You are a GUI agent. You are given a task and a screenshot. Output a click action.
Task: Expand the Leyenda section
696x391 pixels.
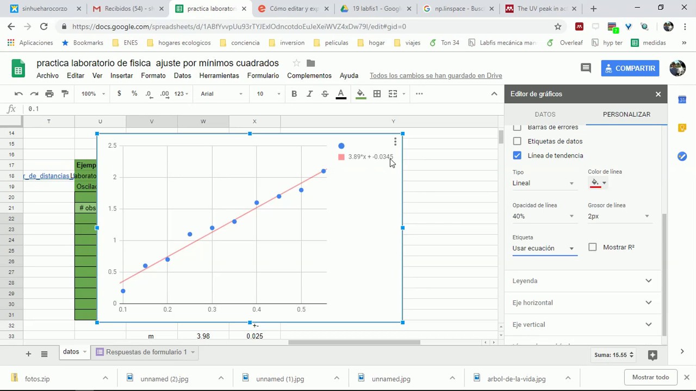582,281
